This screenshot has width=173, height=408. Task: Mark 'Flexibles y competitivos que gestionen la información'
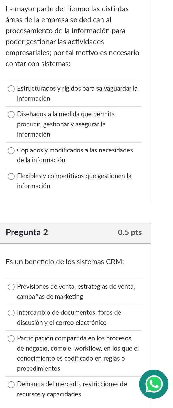point(11,176)
